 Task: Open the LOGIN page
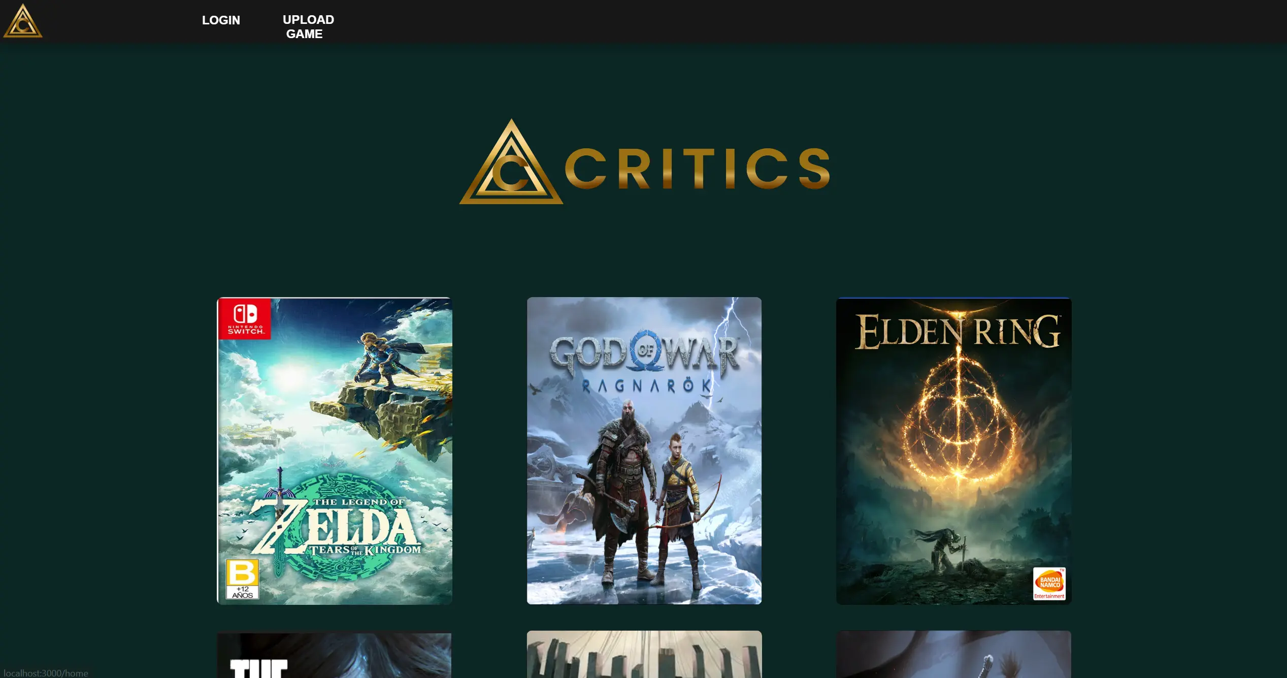tap(221, 20)
